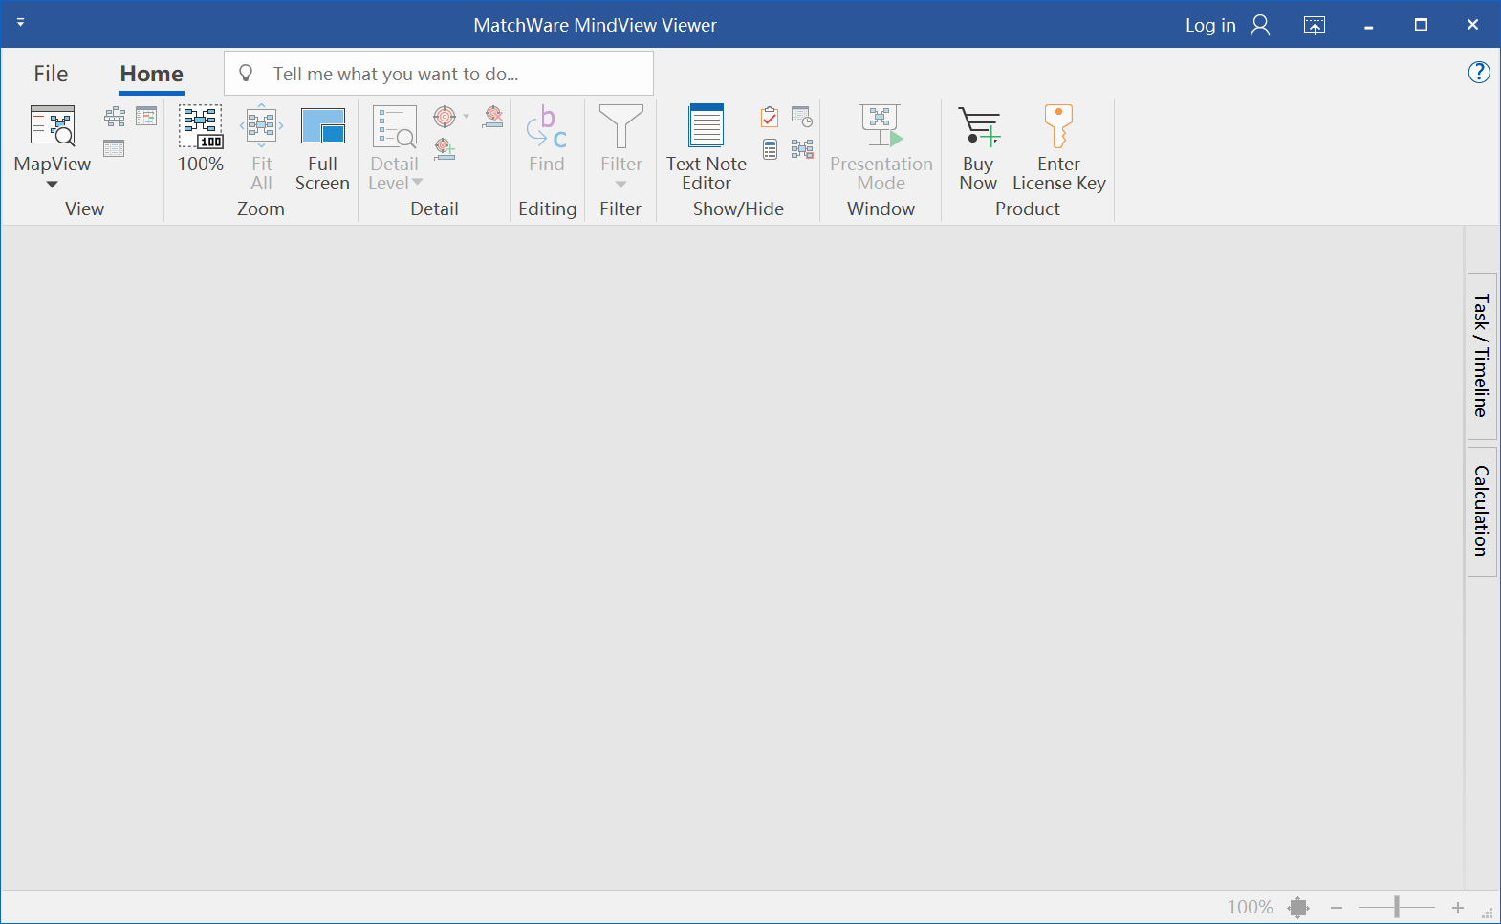Toggle the map overview panel icon
Screen dimensions: 1501x924
(802, 148)
